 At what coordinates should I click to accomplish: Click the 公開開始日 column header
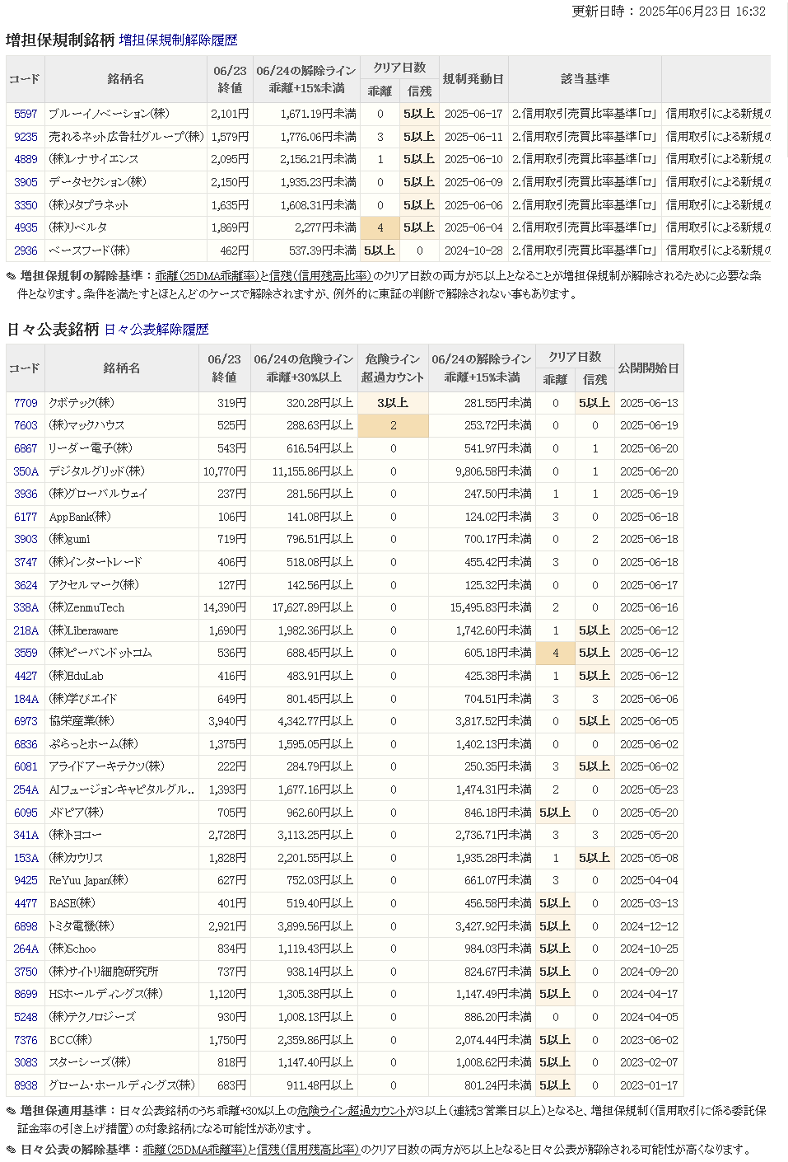pos(649,368)
